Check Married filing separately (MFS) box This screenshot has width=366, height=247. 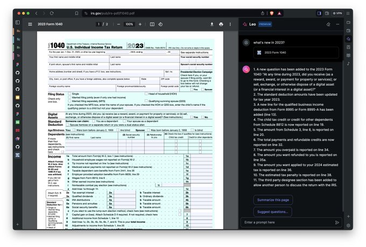(x=69, y=101)
